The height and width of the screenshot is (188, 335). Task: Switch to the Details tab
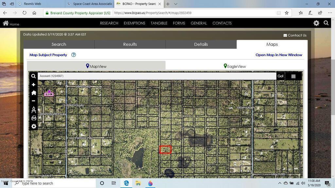[x=201, y=44]
